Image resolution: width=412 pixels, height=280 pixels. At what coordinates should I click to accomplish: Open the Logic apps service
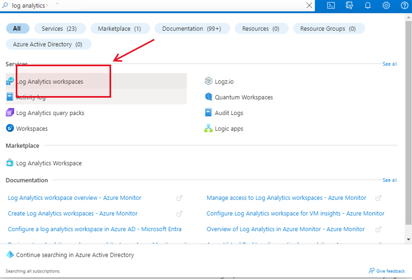coord(229,129)
